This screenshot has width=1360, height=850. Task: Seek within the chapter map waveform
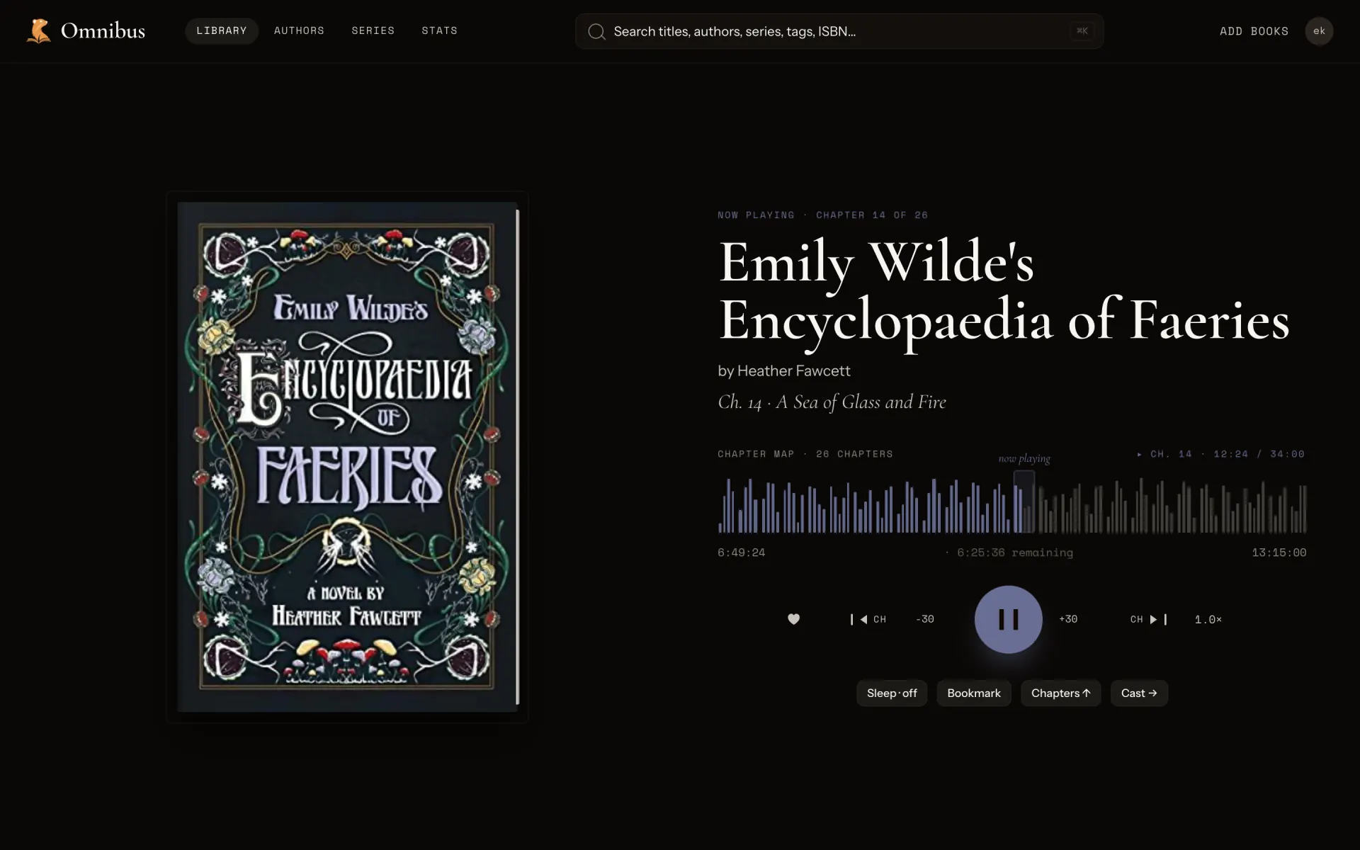coord(1012,505)
